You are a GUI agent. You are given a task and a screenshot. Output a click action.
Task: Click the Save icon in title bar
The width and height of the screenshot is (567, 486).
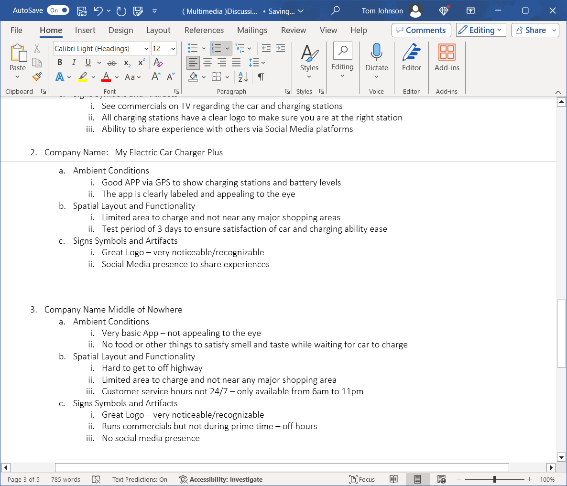tap(82, 11)
